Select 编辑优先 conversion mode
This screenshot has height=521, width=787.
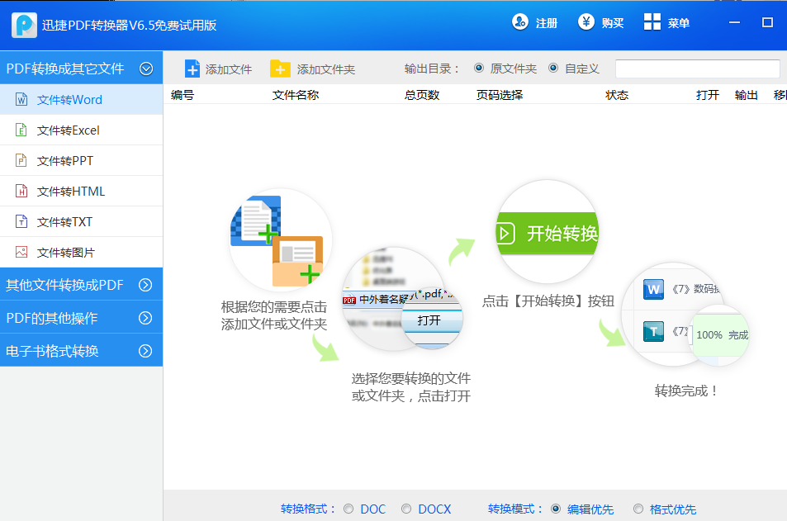(x=556, y=509)
